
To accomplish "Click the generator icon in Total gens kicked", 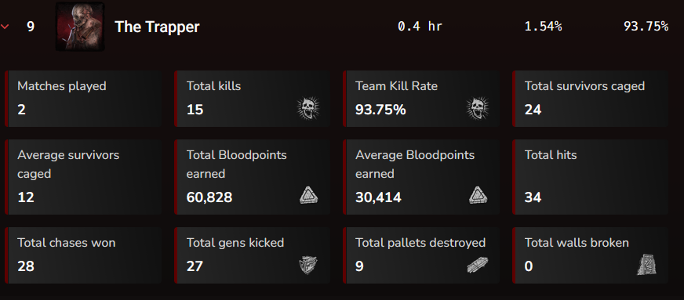I will [x=308, y=265].
